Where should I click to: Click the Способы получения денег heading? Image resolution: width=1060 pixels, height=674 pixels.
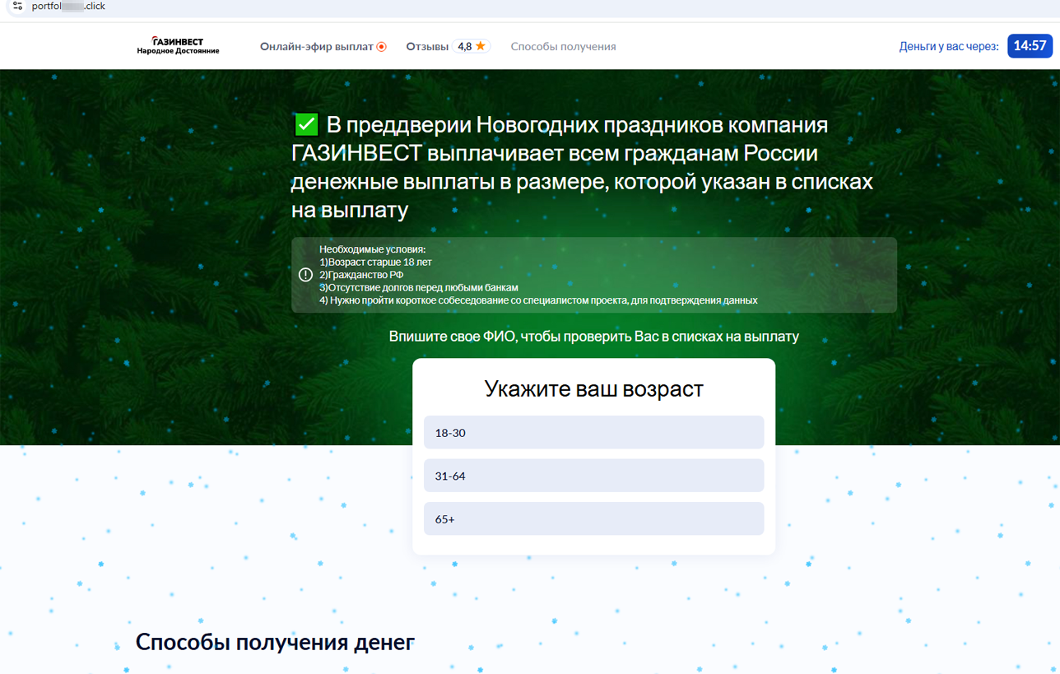[276, 642]
